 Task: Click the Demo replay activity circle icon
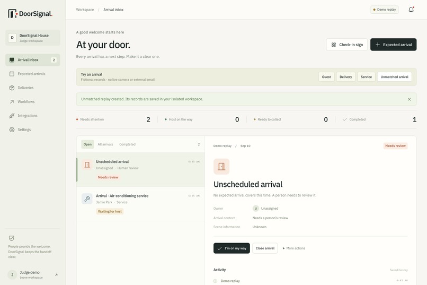[x=215, y=281]
